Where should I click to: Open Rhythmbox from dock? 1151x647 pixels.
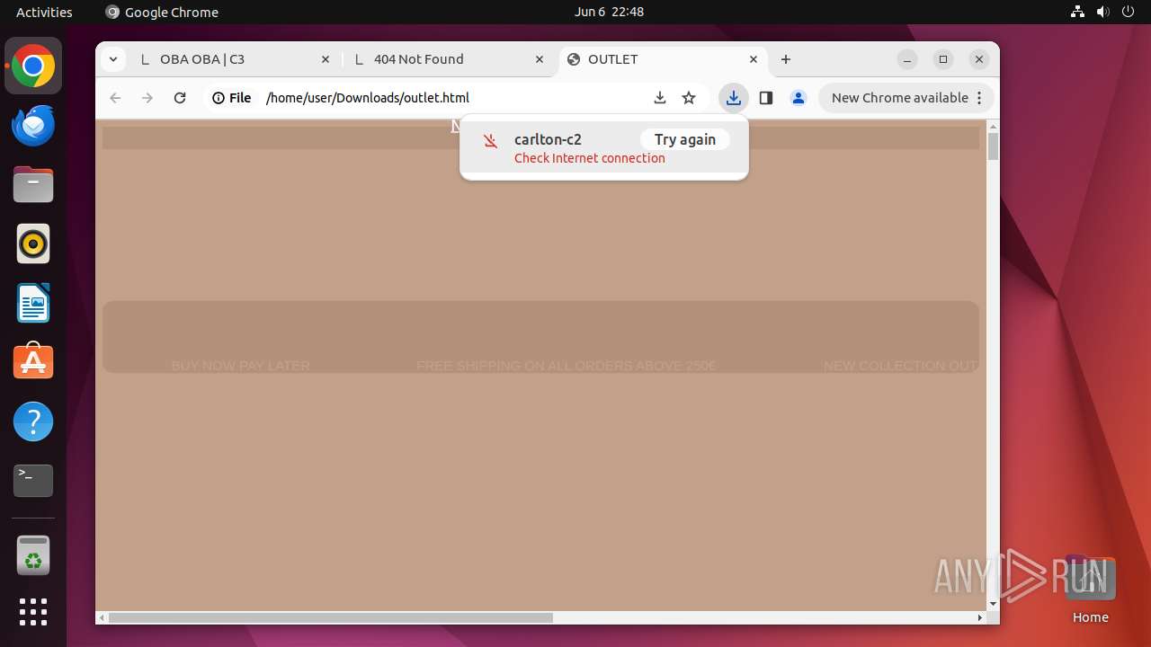(x=33, y=244)
